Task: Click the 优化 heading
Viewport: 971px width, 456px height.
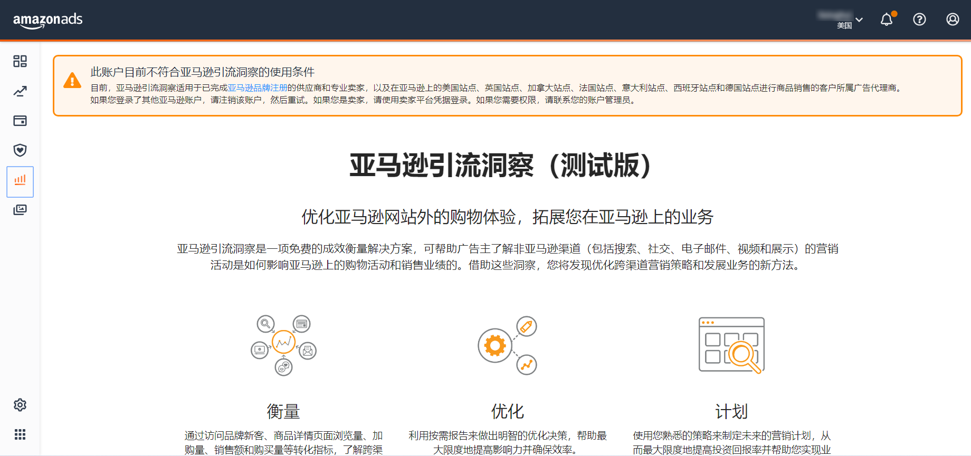Action: coord(508,411)
